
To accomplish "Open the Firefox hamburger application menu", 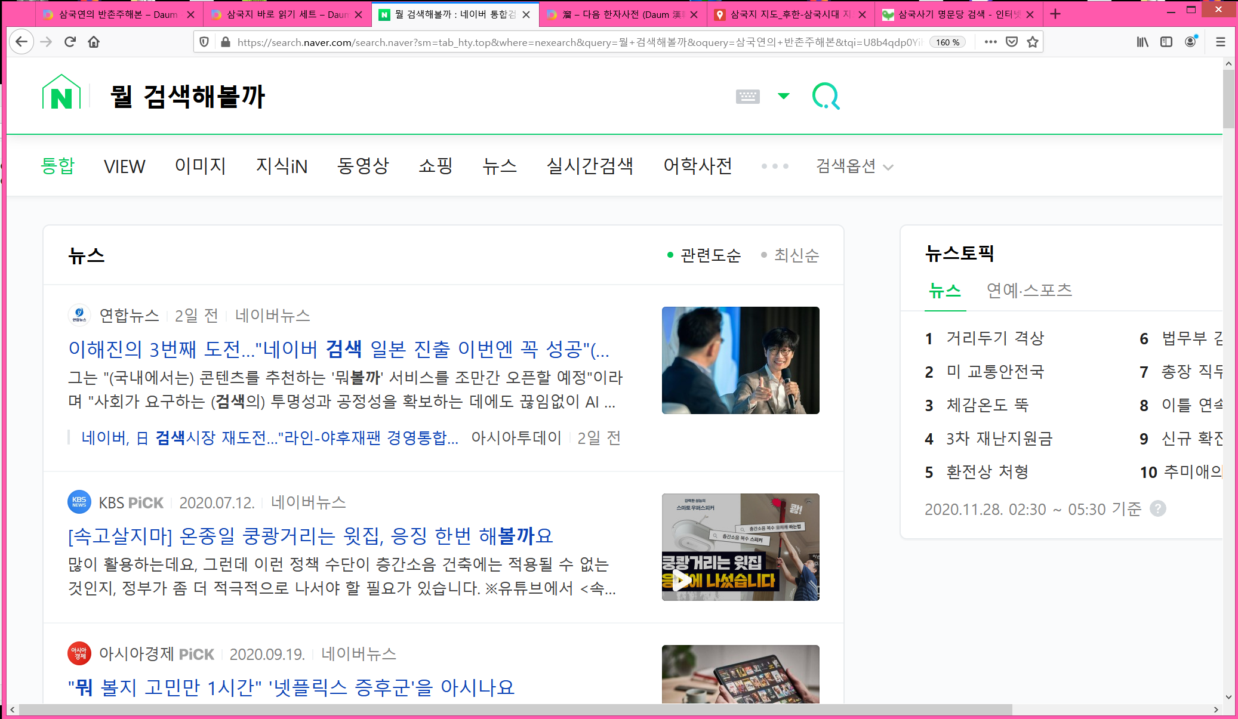I will tap(1221, 42).
